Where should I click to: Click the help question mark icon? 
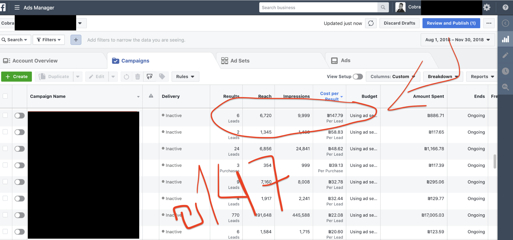pyautogui.click(x=505, y=7)
